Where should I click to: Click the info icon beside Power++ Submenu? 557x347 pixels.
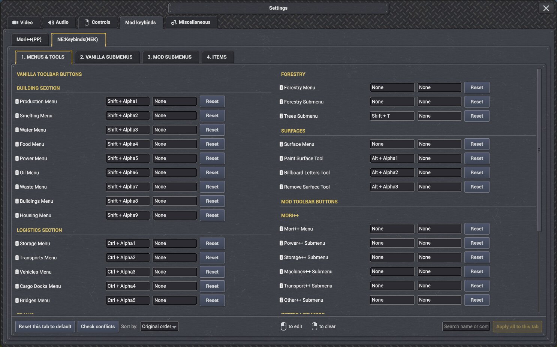pyautogui.click(x=281, y=243)
